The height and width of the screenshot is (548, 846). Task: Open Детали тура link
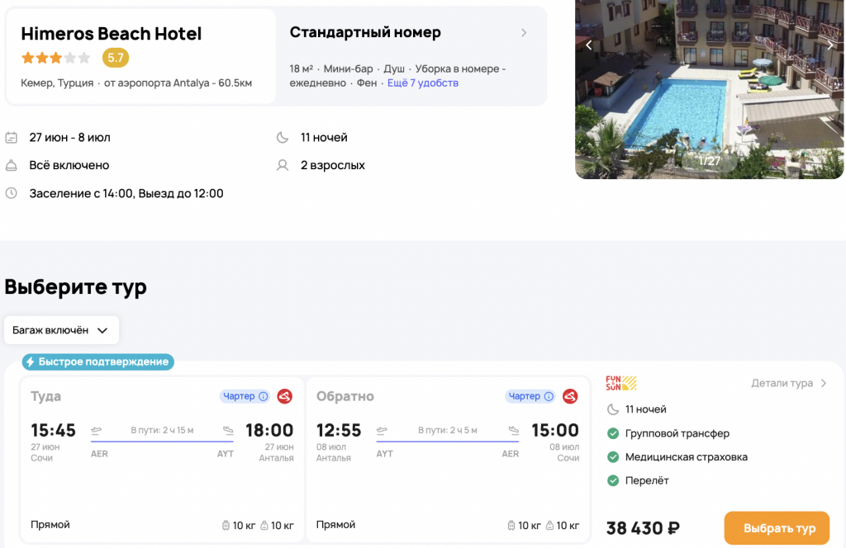tap(788, 383)
